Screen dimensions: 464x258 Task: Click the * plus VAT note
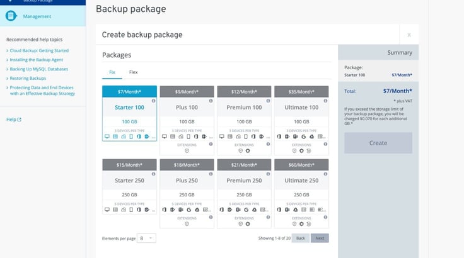pos(403,101)
